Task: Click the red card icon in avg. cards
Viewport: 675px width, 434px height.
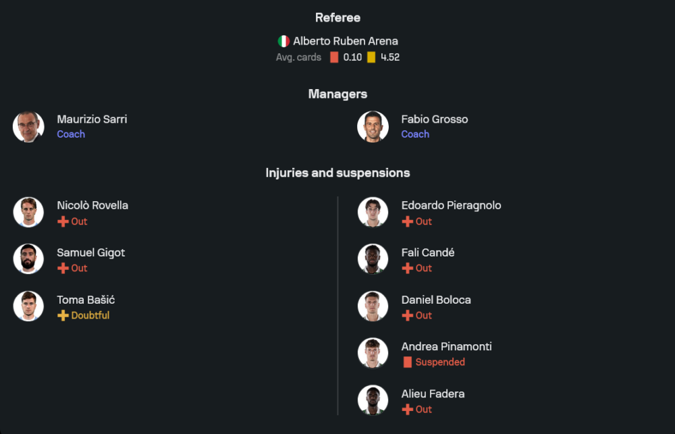Action: coord(334,57)
